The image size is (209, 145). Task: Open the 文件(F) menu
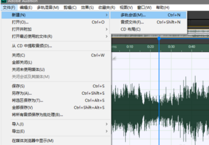[x=9, y=7]
